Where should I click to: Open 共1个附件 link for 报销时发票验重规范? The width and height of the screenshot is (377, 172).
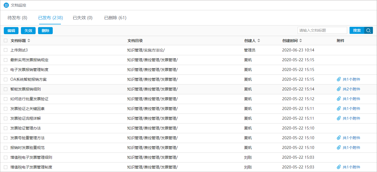point(351,148)
